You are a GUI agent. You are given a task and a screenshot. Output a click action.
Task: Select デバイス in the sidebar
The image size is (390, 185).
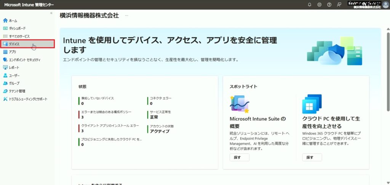(27, 44)
